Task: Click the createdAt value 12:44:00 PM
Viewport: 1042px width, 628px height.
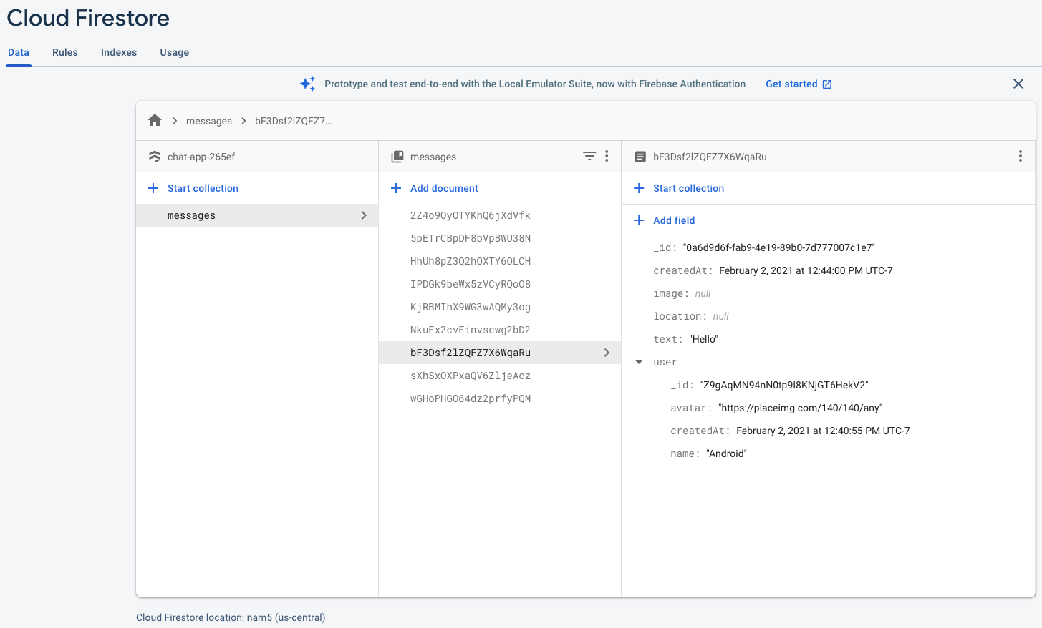Action: [x=806, y=270]
